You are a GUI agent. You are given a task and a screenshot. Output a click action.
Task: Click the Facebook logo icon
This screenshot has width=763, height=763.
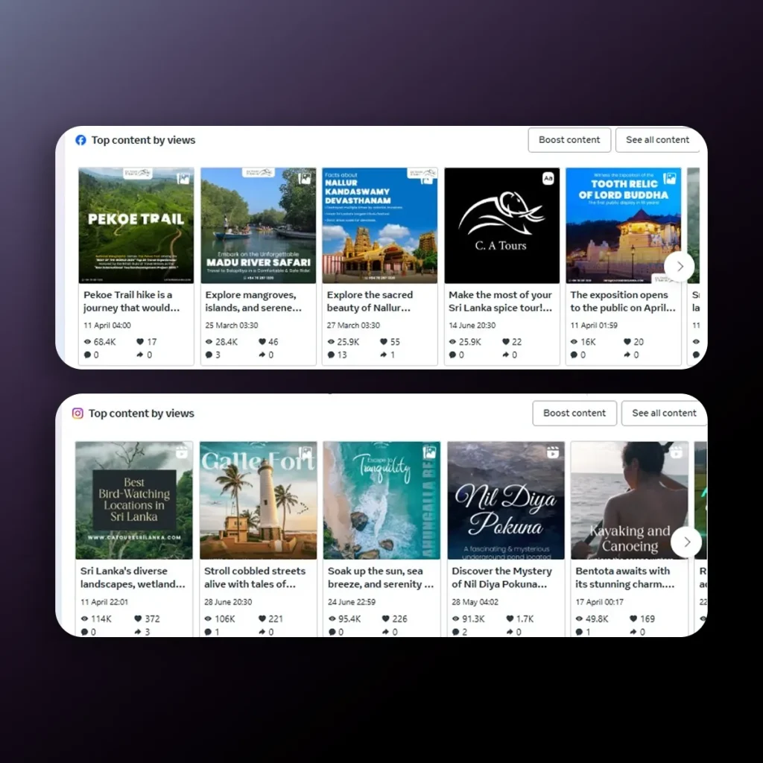click(81, 140)
